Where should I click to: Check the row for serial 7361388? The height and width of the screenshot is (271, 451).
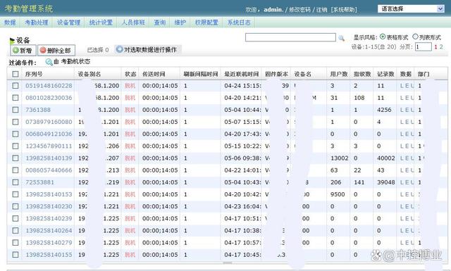(16, 110)
